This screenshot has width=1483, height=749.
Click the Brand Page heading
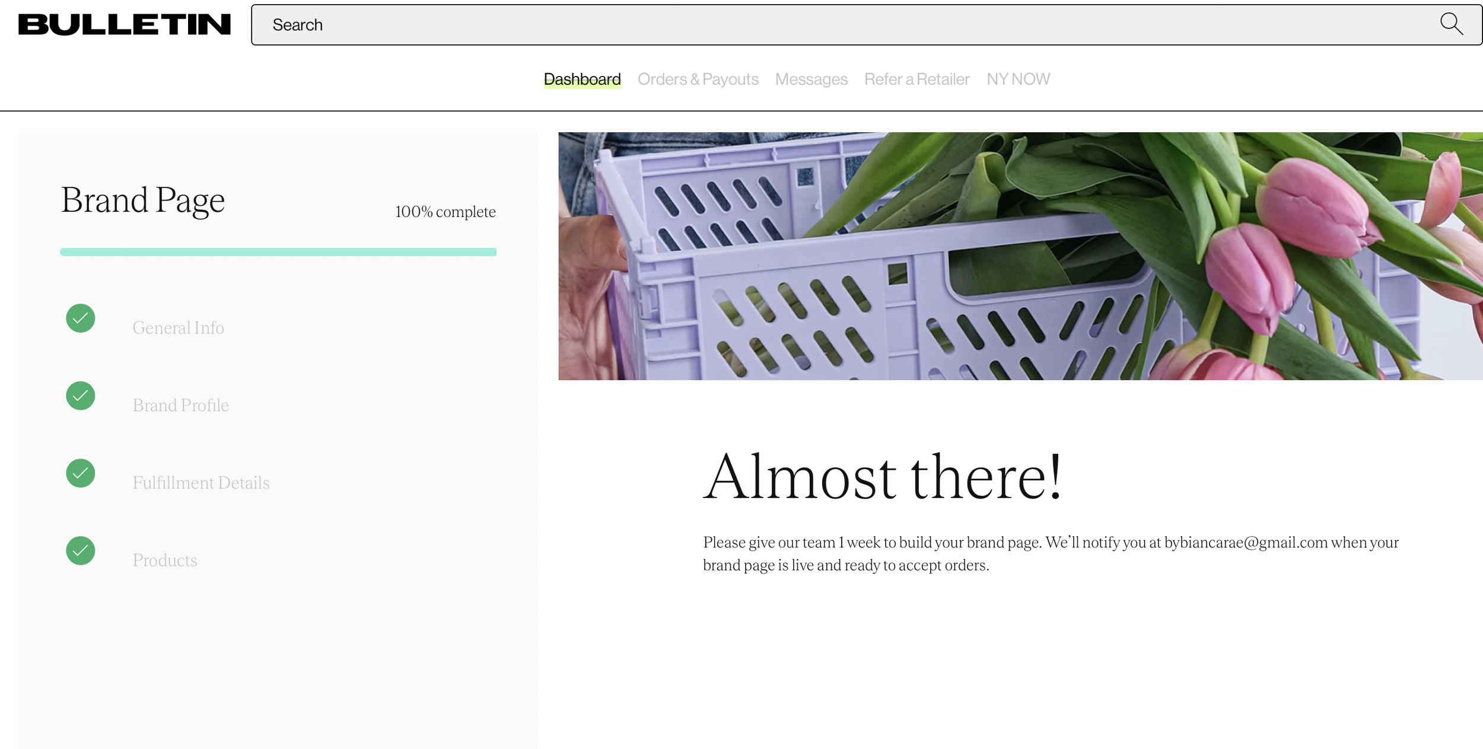(x=143, y=200)
